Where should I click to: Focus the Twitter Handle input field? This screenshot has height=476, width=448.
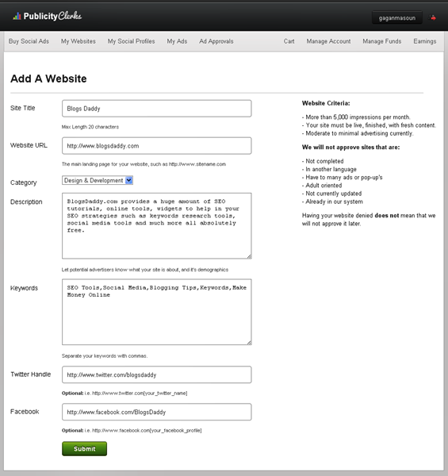pos(157,374)
